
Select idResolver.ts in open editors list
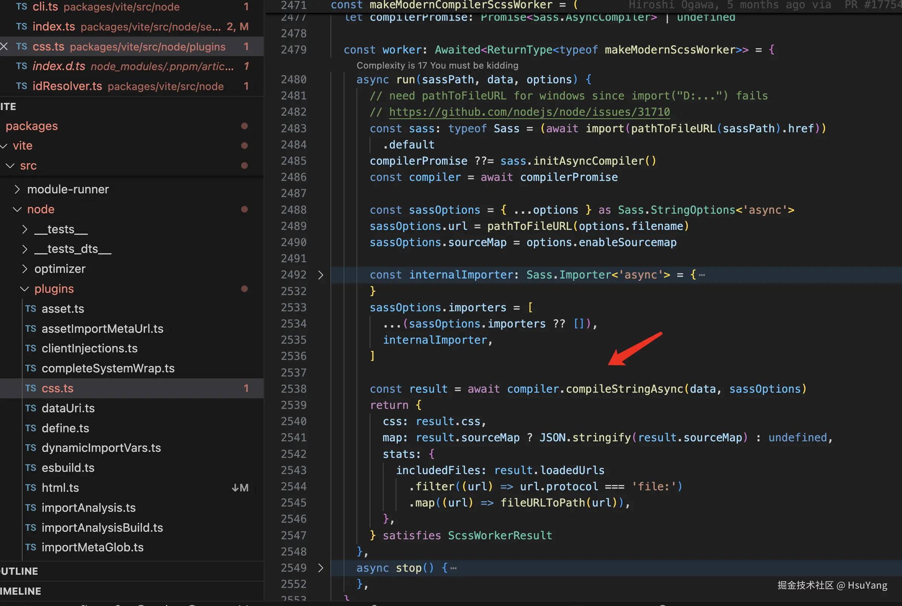click(x=67, y=86)
